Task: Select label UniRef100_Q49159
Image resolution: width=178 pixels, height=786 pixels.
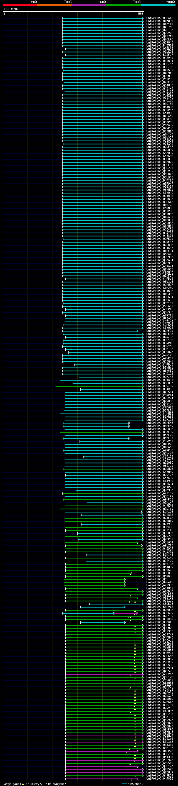Action: [160, 101]
